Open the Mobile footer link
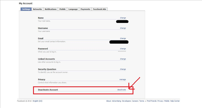This screenshot has height=108, width=202. [x=167, y=101]
